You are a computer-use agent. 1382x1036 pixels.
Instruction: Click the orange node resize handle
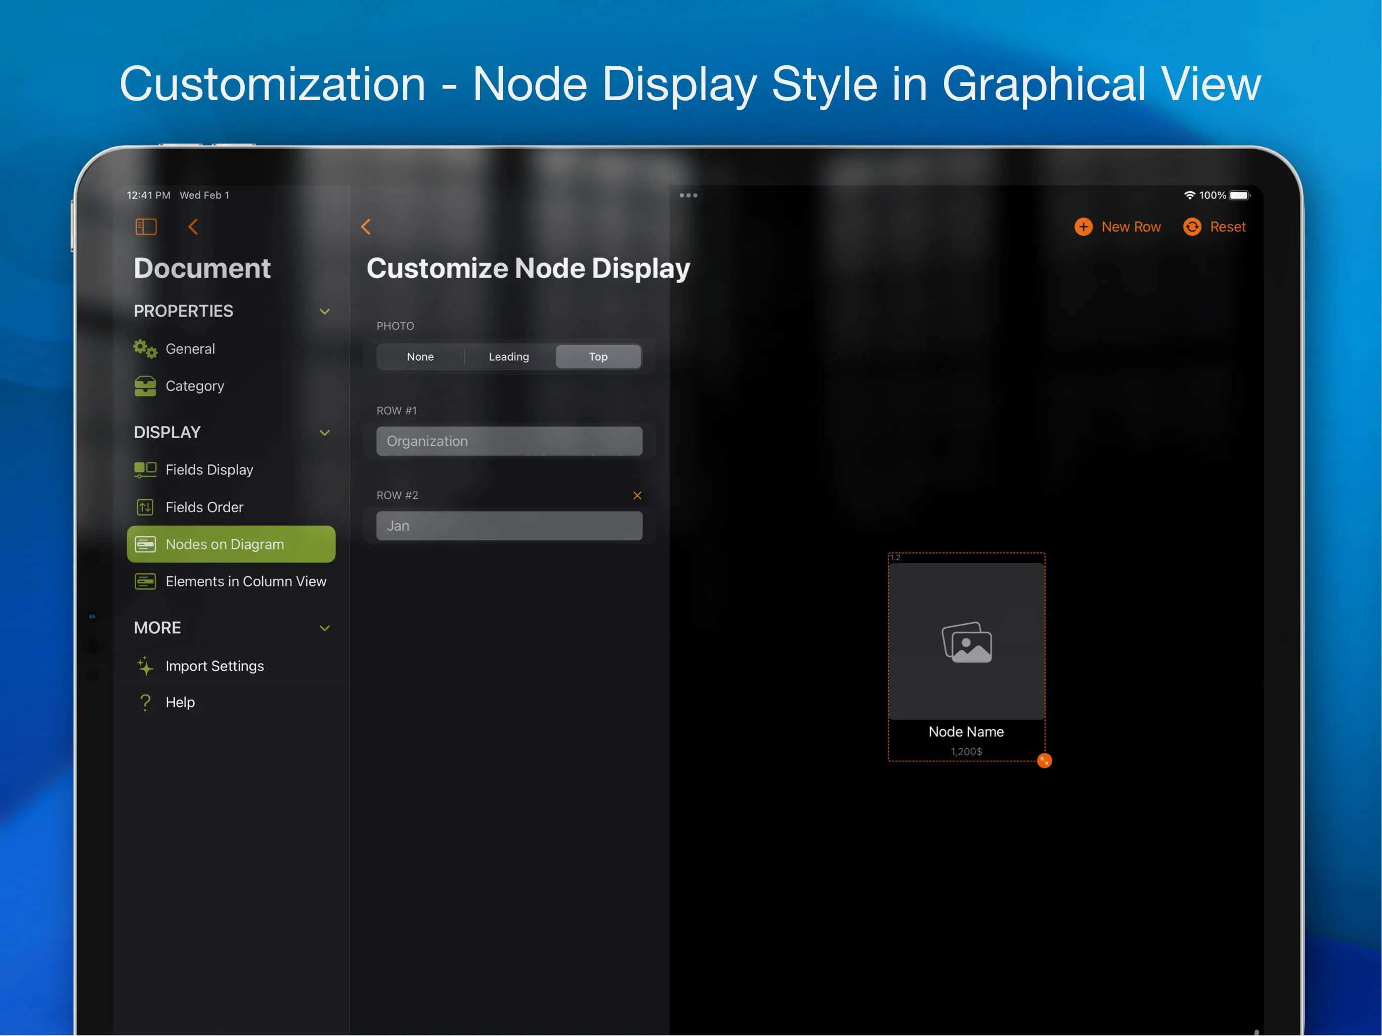click(1044, 760)
